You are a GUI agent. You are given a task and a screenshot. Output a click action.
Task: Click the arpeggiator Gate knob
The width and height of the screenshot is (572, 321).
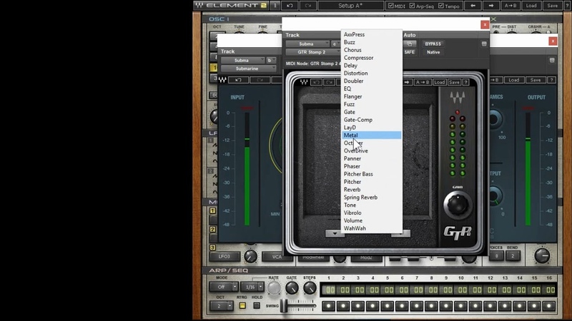(292, 288)
